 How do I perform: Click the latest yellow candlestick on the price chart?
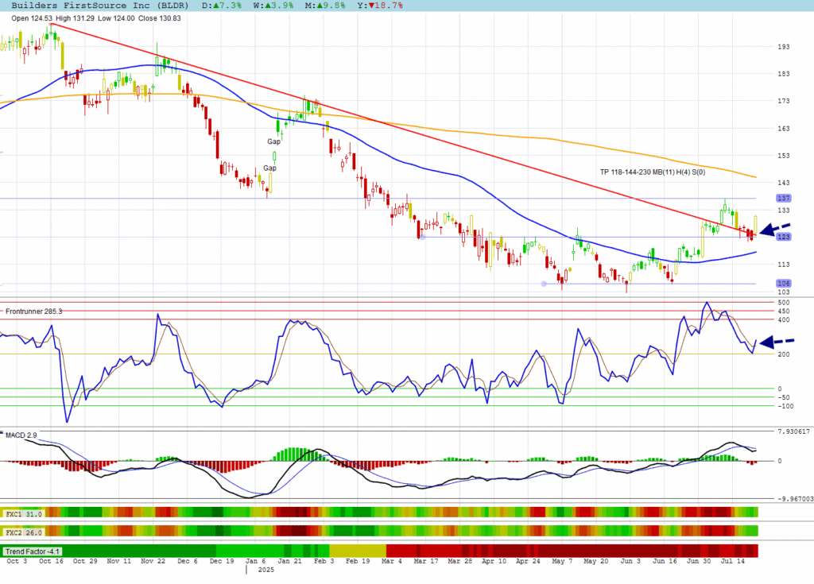755,224
